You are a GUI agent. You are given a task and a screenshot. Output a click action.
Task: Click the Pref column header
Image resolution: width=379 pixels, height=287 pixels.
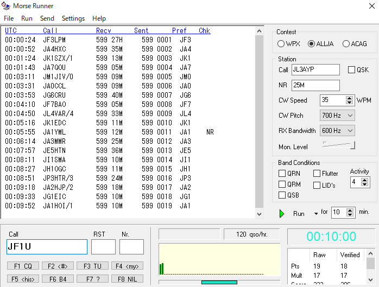(179, 30)
